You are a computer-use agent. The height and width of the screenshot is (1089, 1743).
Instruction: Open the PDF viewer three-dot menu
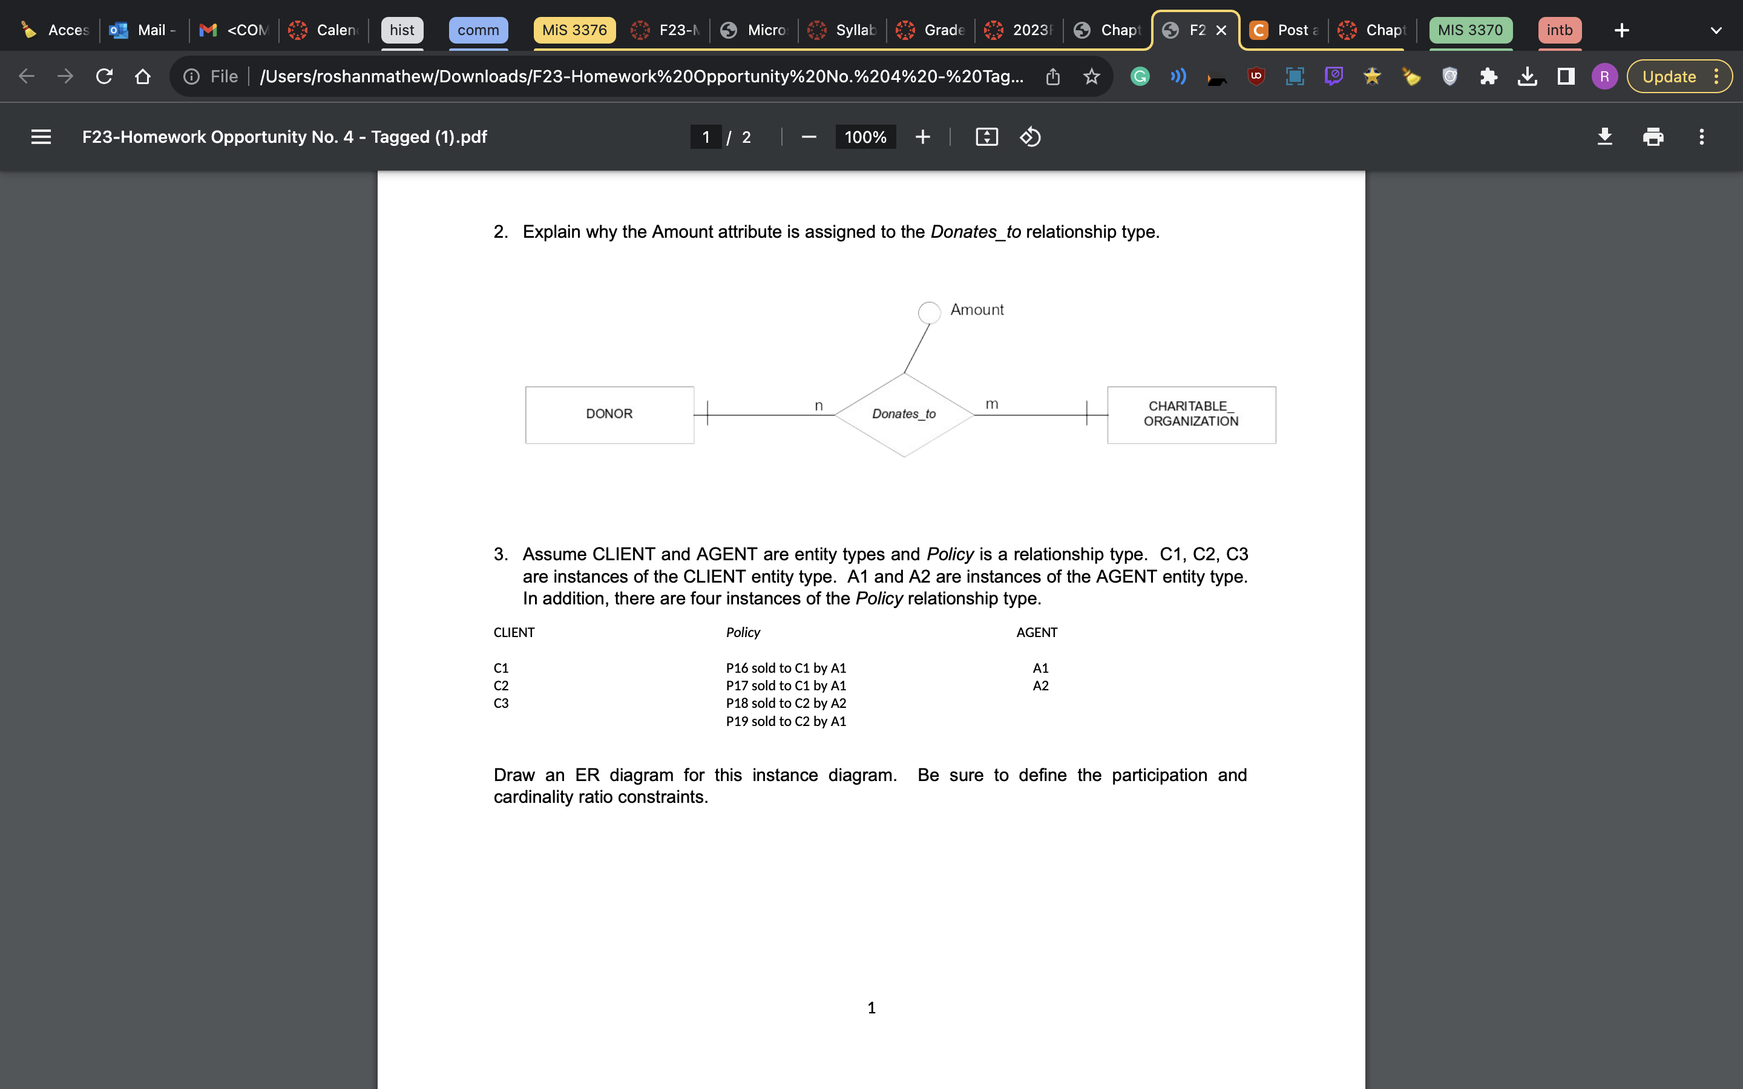pyautogui.click(x=1701, y=137)
